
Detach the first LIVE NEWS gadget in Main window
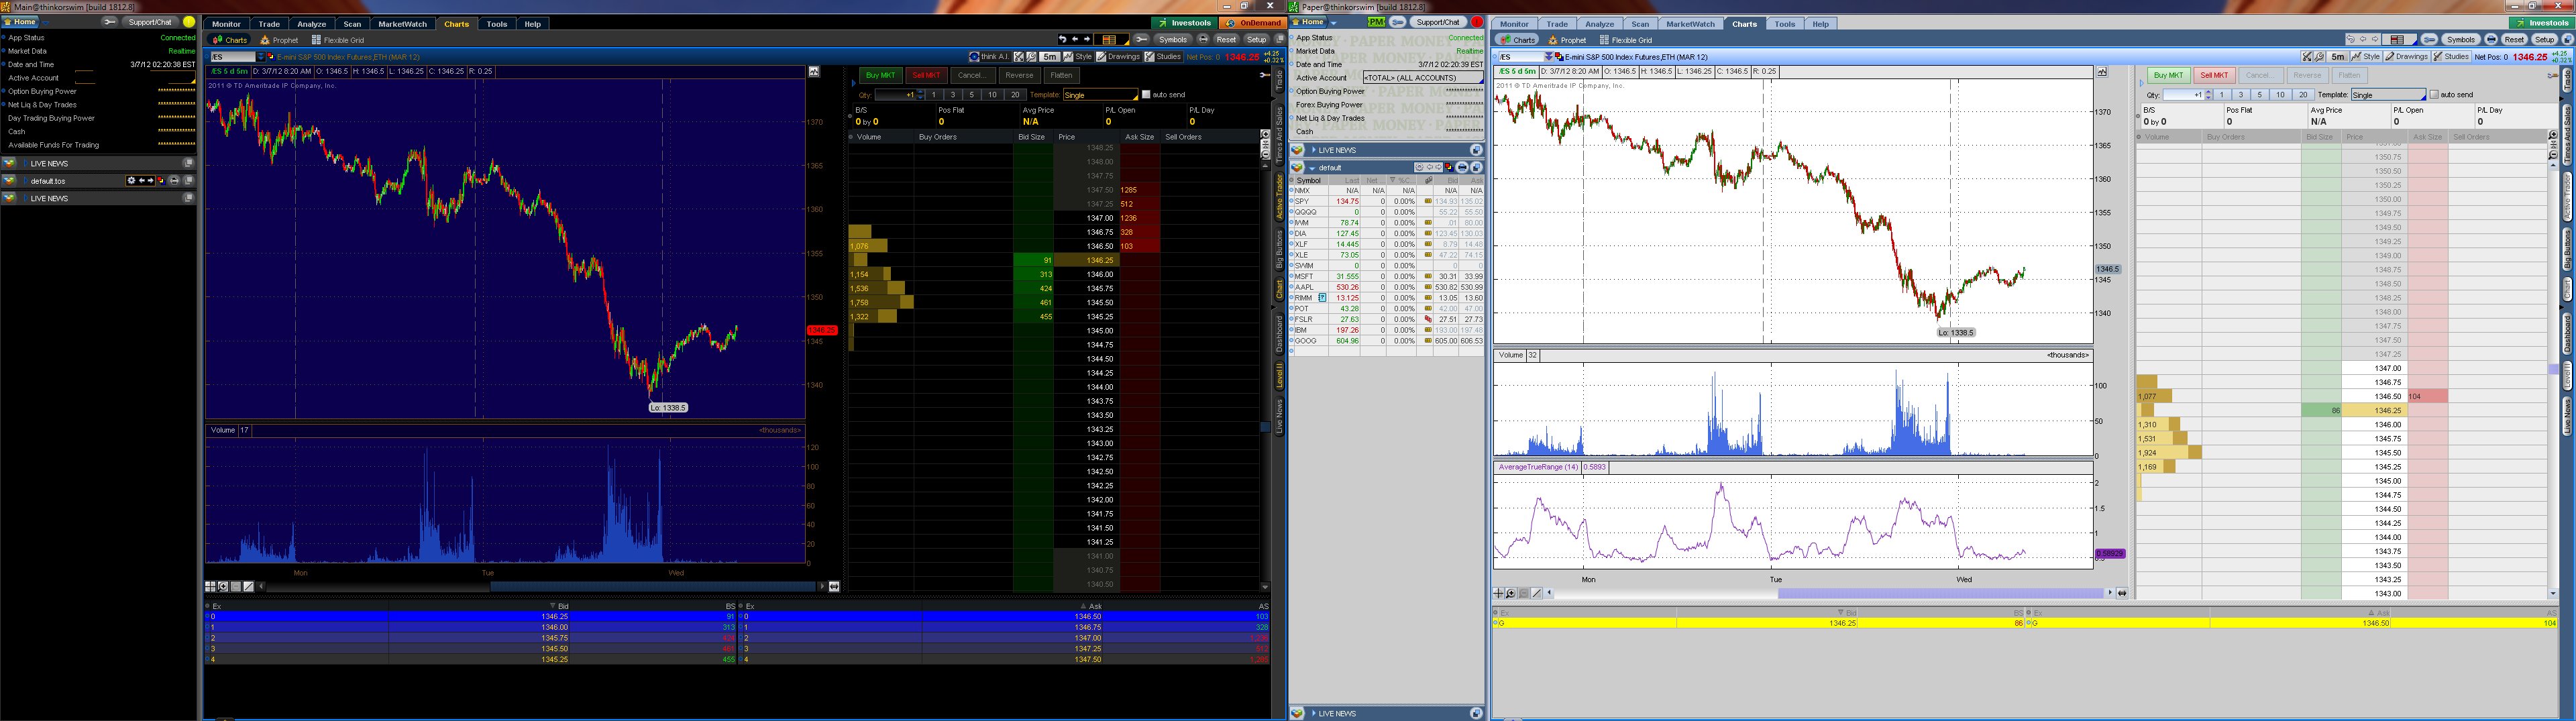tap(188, 163)
